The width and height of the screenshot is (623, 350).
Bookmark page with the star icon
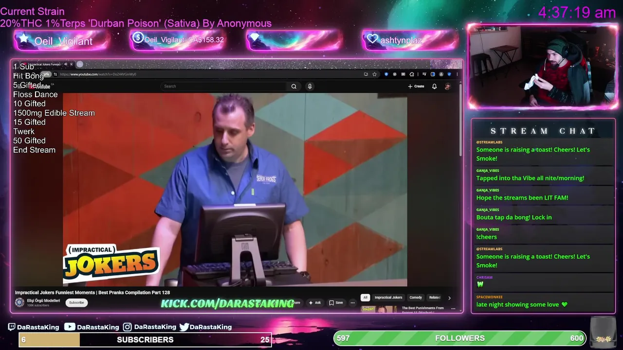[374, 74]
